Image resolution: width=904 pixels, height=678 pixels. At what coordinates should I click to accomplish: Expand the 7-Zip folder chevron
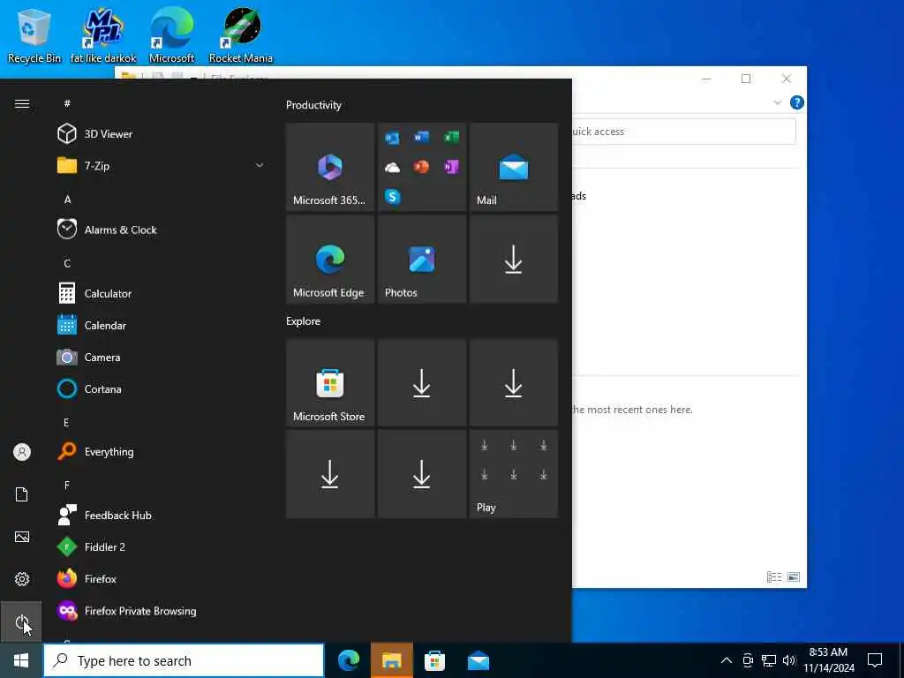click(x=260, y=165)
